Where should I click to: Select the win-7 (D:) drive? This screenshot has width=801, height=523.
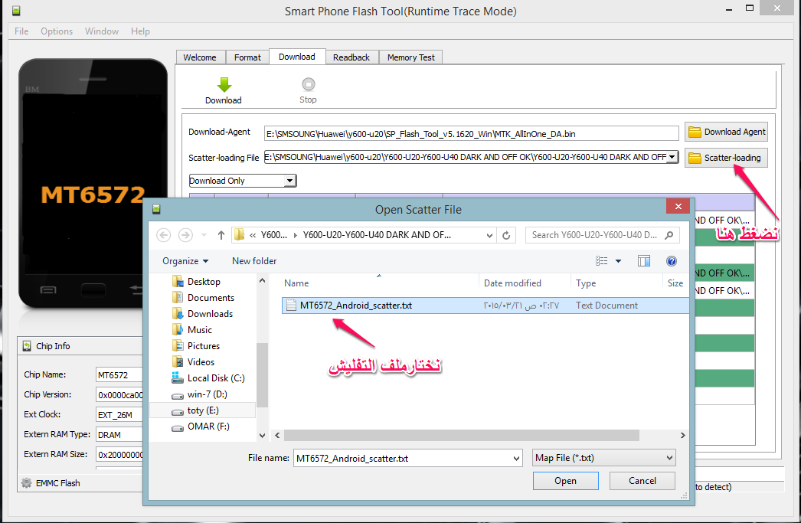click(x=207, y=394)
